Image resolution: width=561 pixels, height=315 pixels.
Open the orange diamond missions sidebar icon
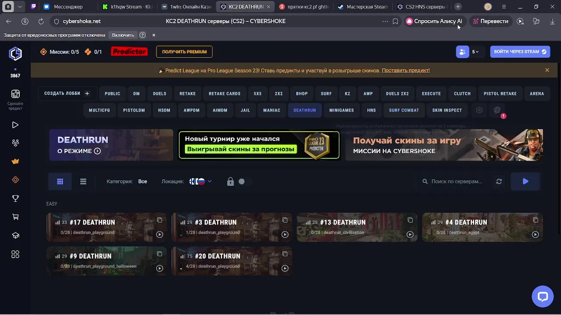click(15, 180)
